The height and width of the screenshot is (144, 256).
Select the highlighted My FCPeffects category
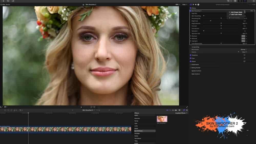tap(145, 131)
